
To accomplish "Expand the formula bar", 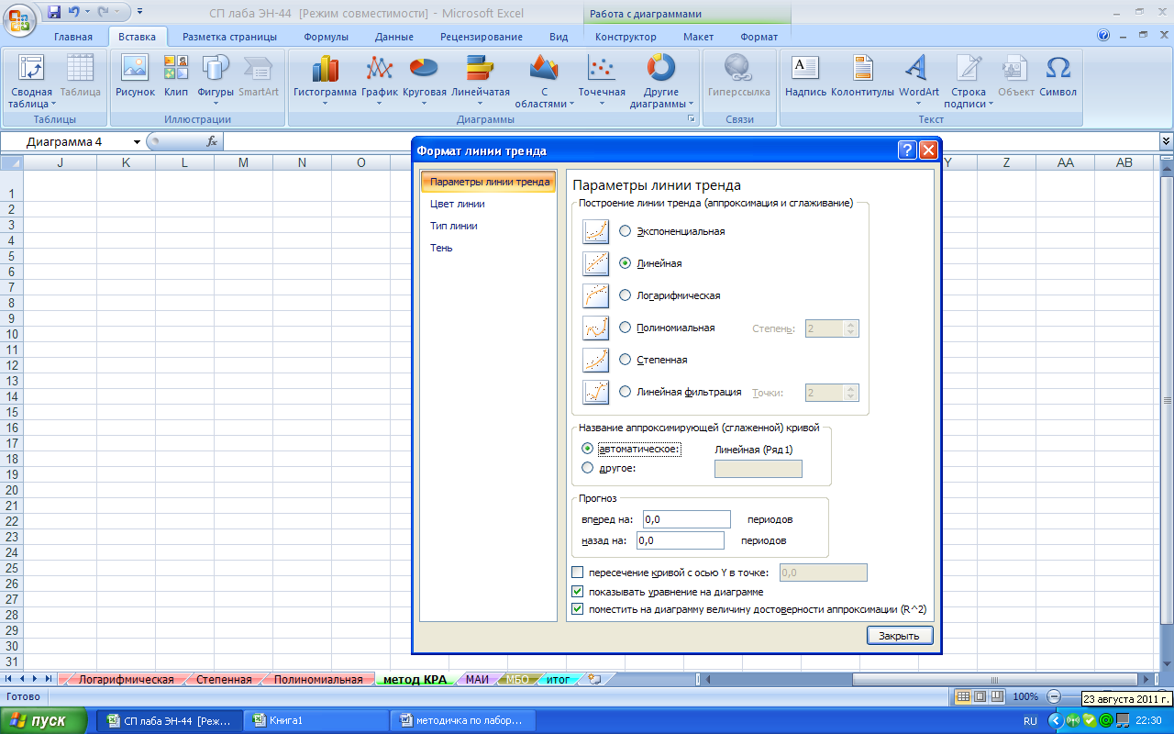I will 1166,141.
